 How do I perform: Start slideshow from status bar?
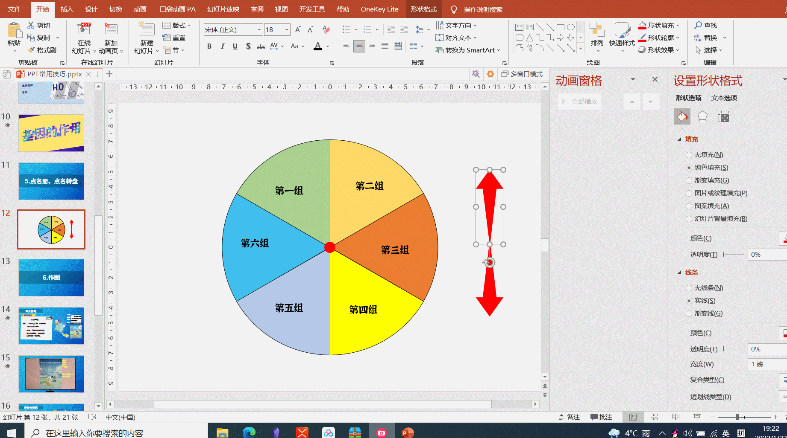coord(697,417)
